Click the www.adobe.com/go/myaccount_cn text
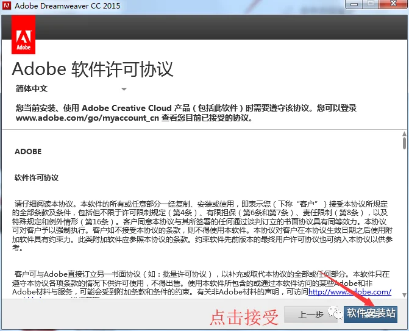Screen dimensions: 409x331 87,118
